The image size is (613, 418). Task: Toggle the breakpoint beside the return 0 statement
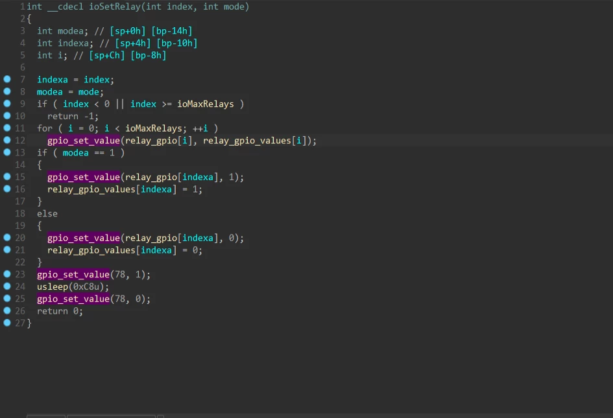pyautogui.click(x=6, y=311)
